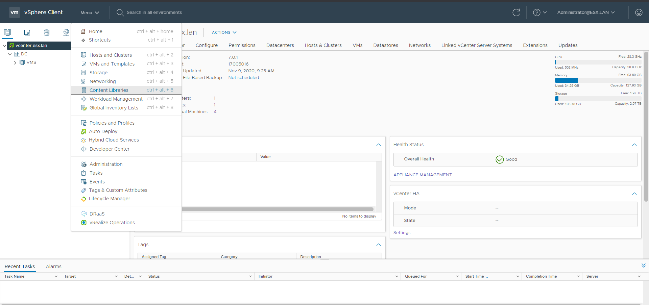Choose Content Libraries from the menu

tap(109, 90)
